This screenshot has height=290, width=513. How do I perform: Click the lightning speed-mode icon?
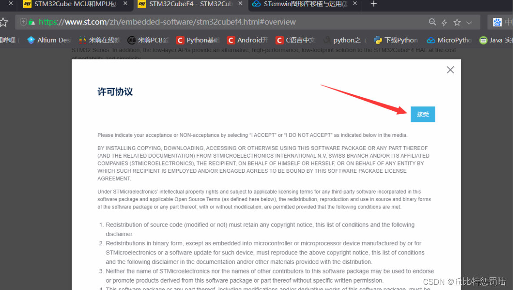444,22
